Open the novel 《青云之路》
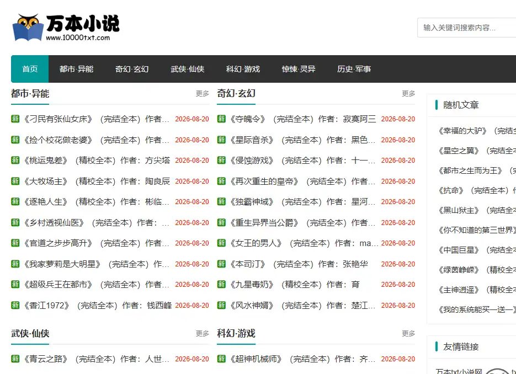The image size is (516, 374). (96, 359)
